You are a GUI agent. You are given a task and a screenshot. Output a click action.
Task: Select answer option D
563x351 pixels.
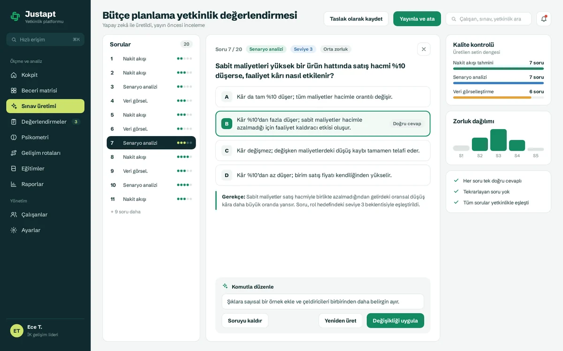click(x=323, y=175)
